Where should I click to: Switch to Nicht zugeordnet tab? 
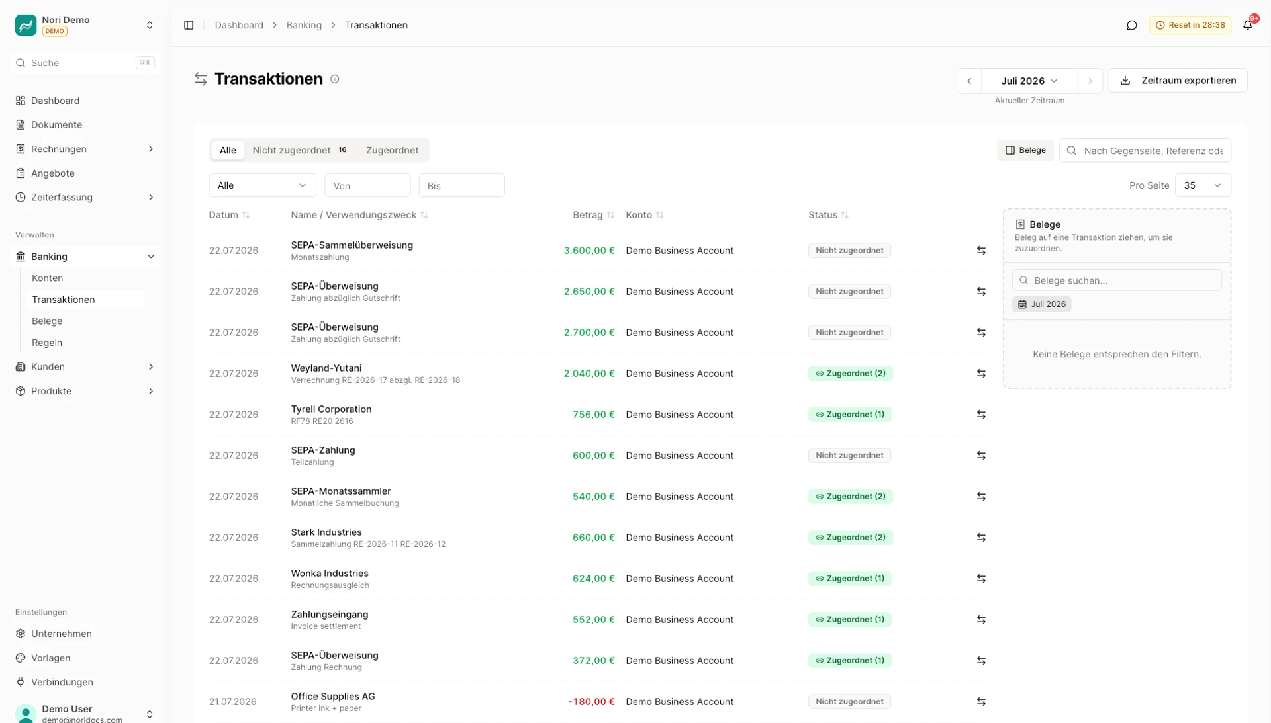click(x=299, y=150)
